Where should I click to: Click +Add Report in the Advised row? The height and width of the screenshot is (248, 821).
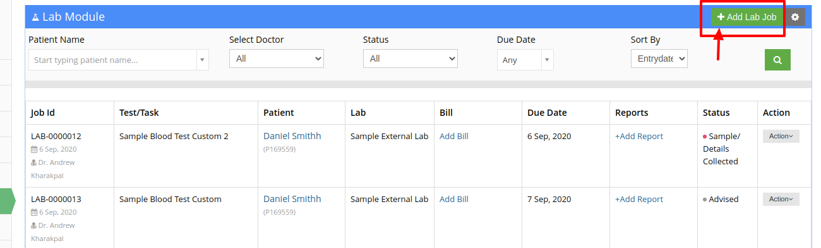pos(639,199)
